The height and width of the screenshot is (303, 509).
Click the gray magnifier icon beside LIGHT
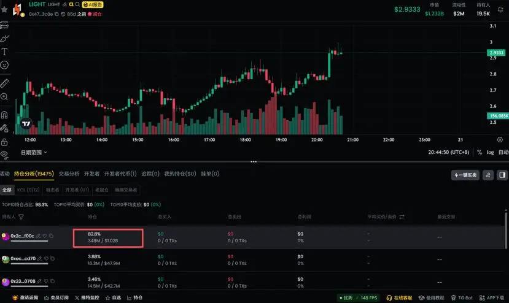tap(77, 4)
